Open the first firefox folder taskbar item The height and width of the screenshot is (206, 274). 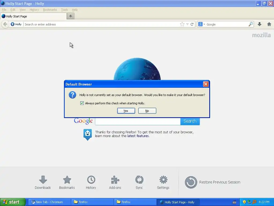click(x=92, y=202)
